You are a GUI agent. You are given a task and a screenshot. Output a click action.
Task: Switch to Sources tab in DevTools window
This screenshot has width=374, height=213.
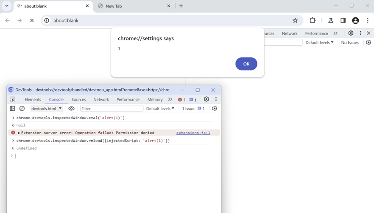[x=78, y=100]
